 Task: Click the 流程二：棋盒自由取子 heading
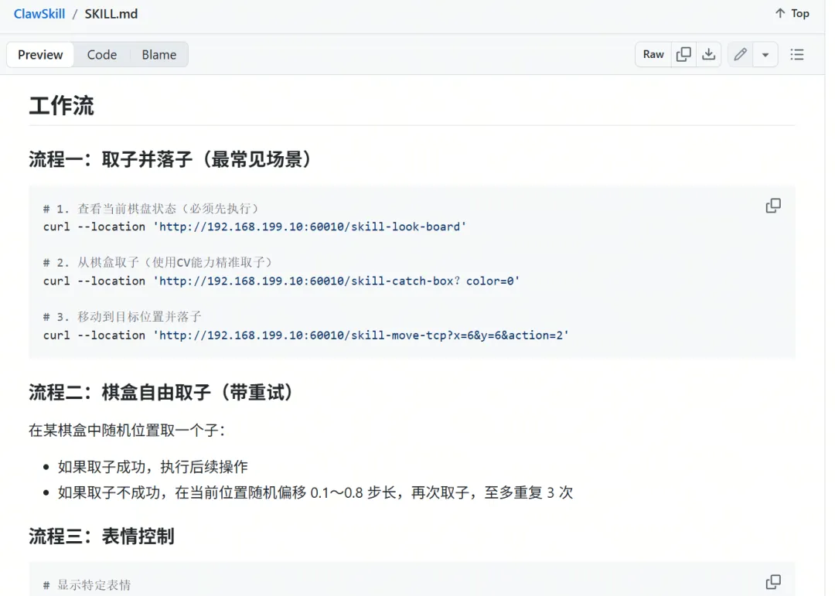pyautogui.click(x=162, y=393)
